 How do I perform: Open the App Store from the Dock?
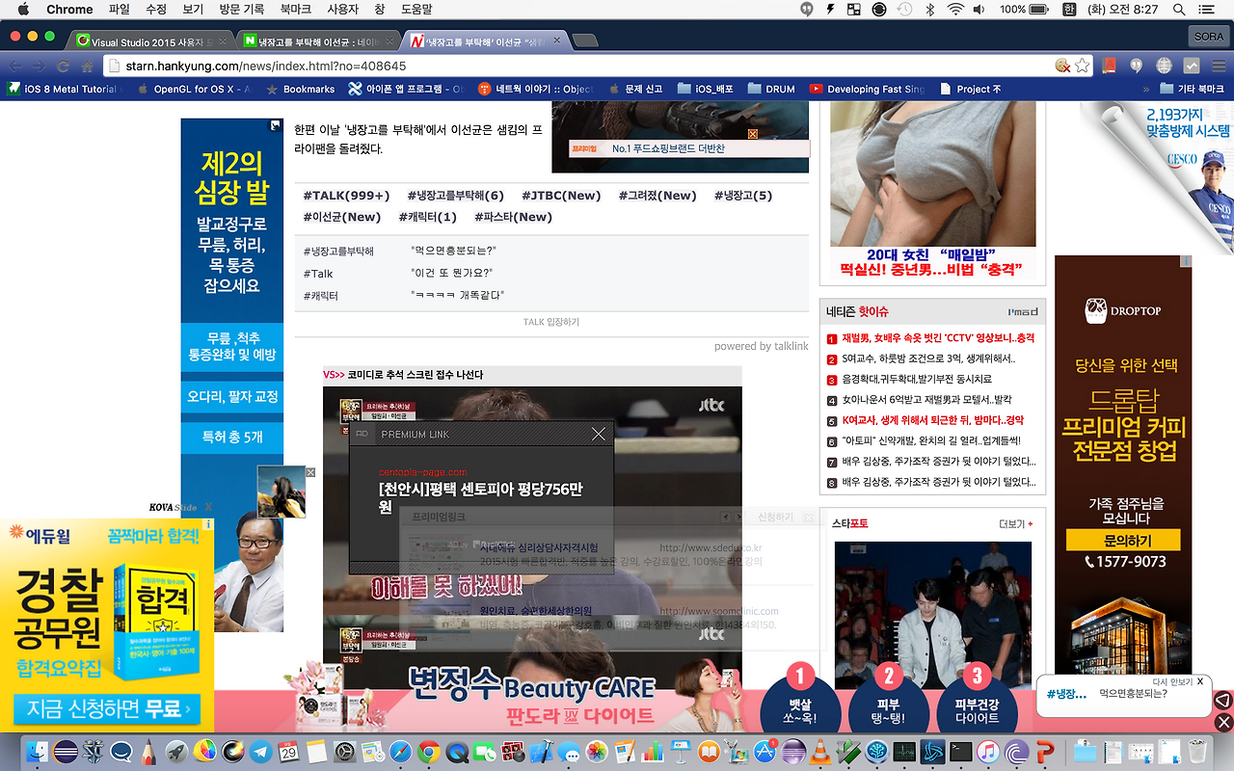765,752
